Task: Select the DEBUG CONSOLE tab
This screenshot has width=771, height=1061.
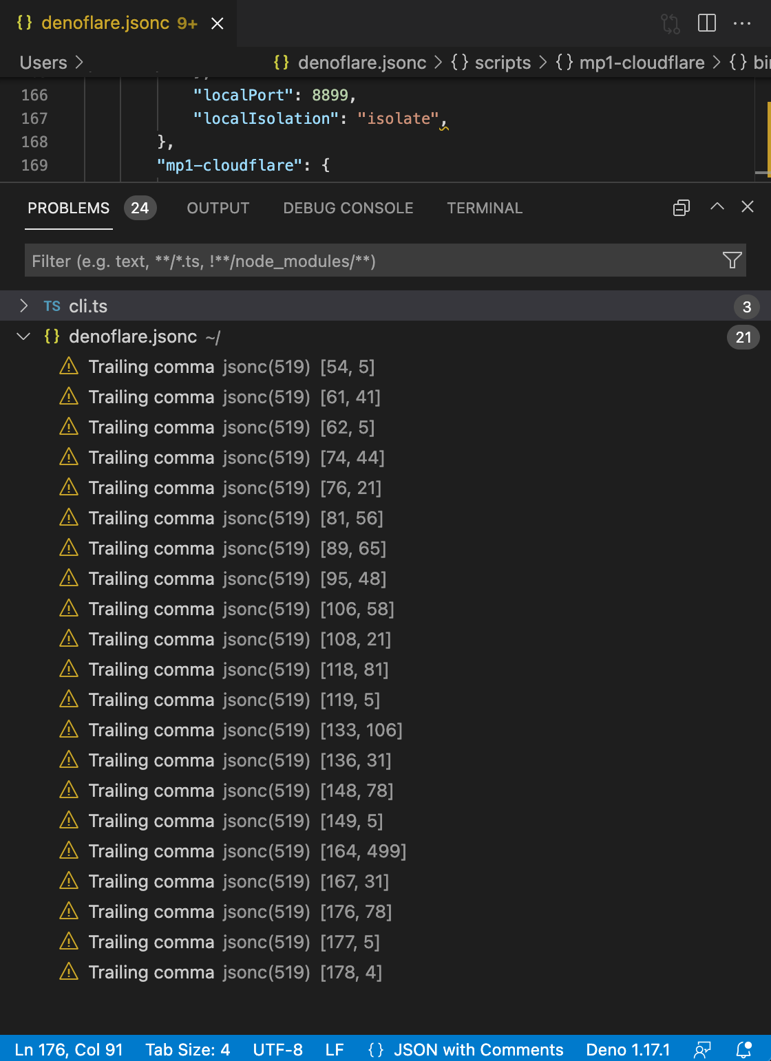Action: [348, 208]
